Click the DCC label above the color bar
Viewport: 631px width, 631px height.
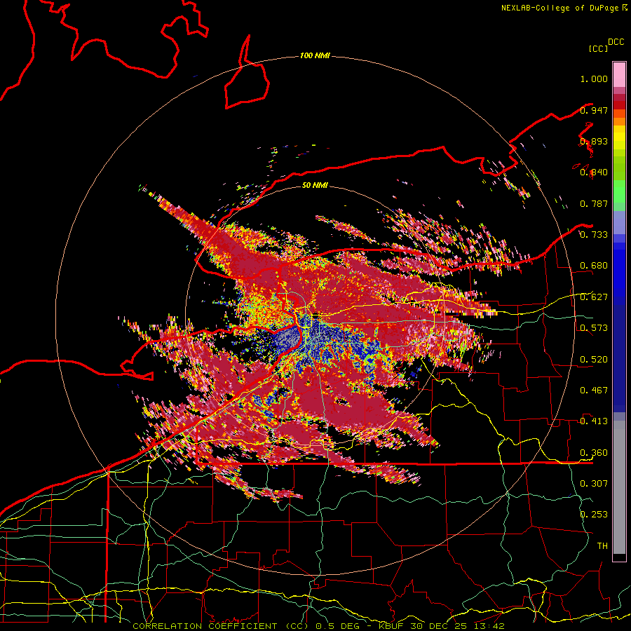click(616, 42)
